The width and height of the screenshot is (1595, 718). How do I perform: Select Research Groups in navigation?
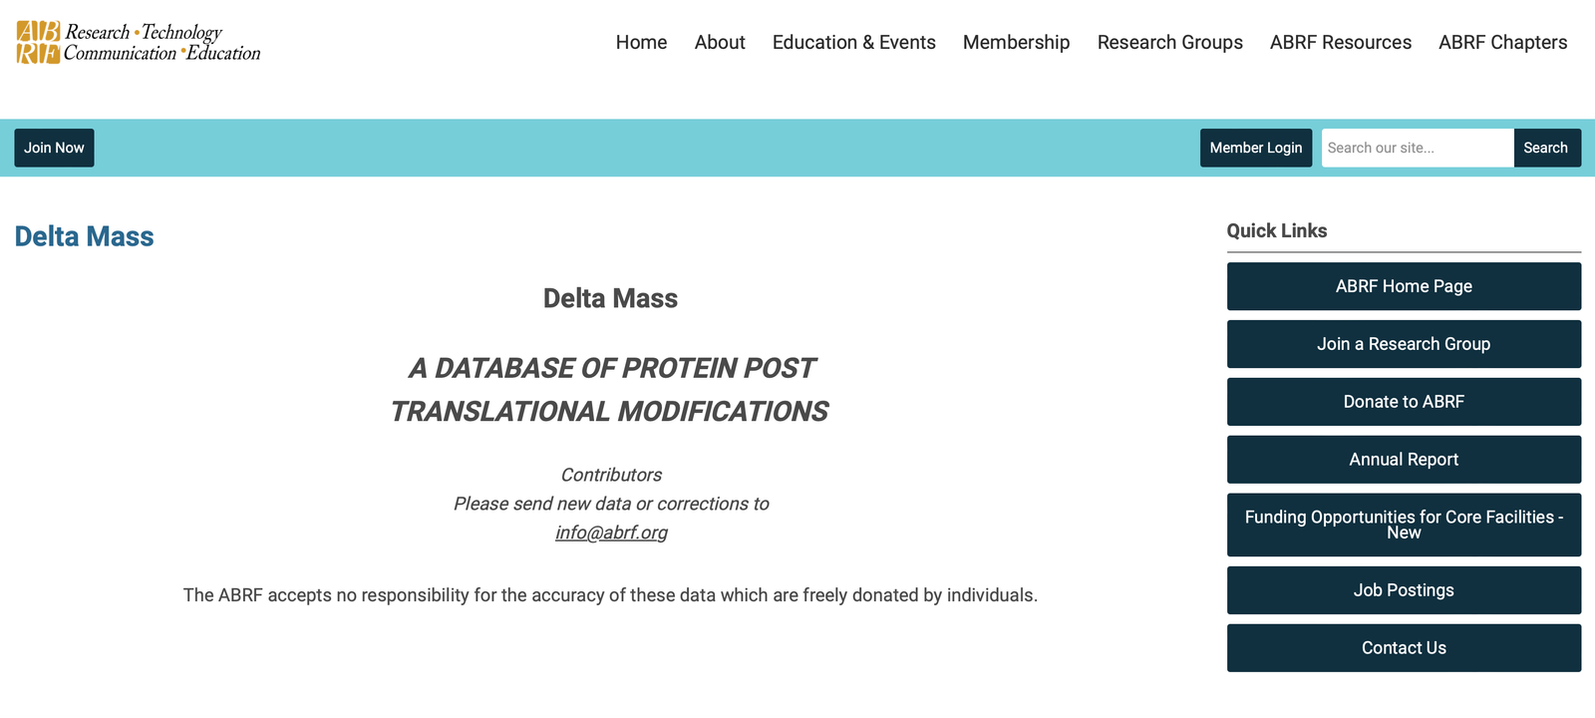tap(1169, 43)
